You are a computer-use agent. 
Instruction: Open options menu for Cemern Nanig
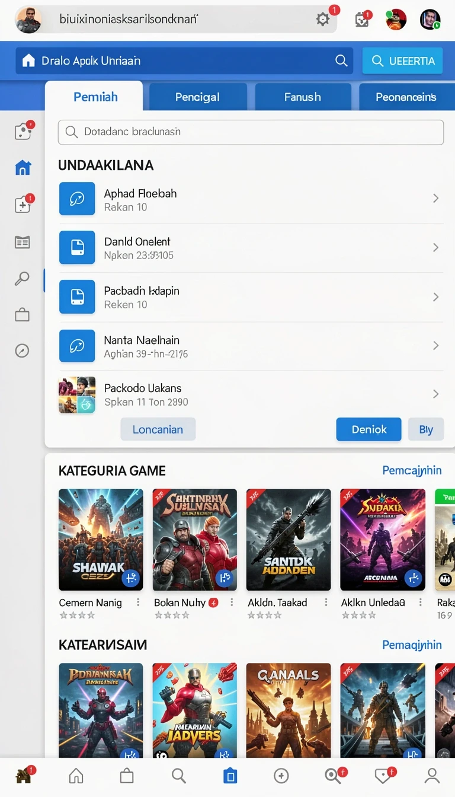tap(138, 602)
